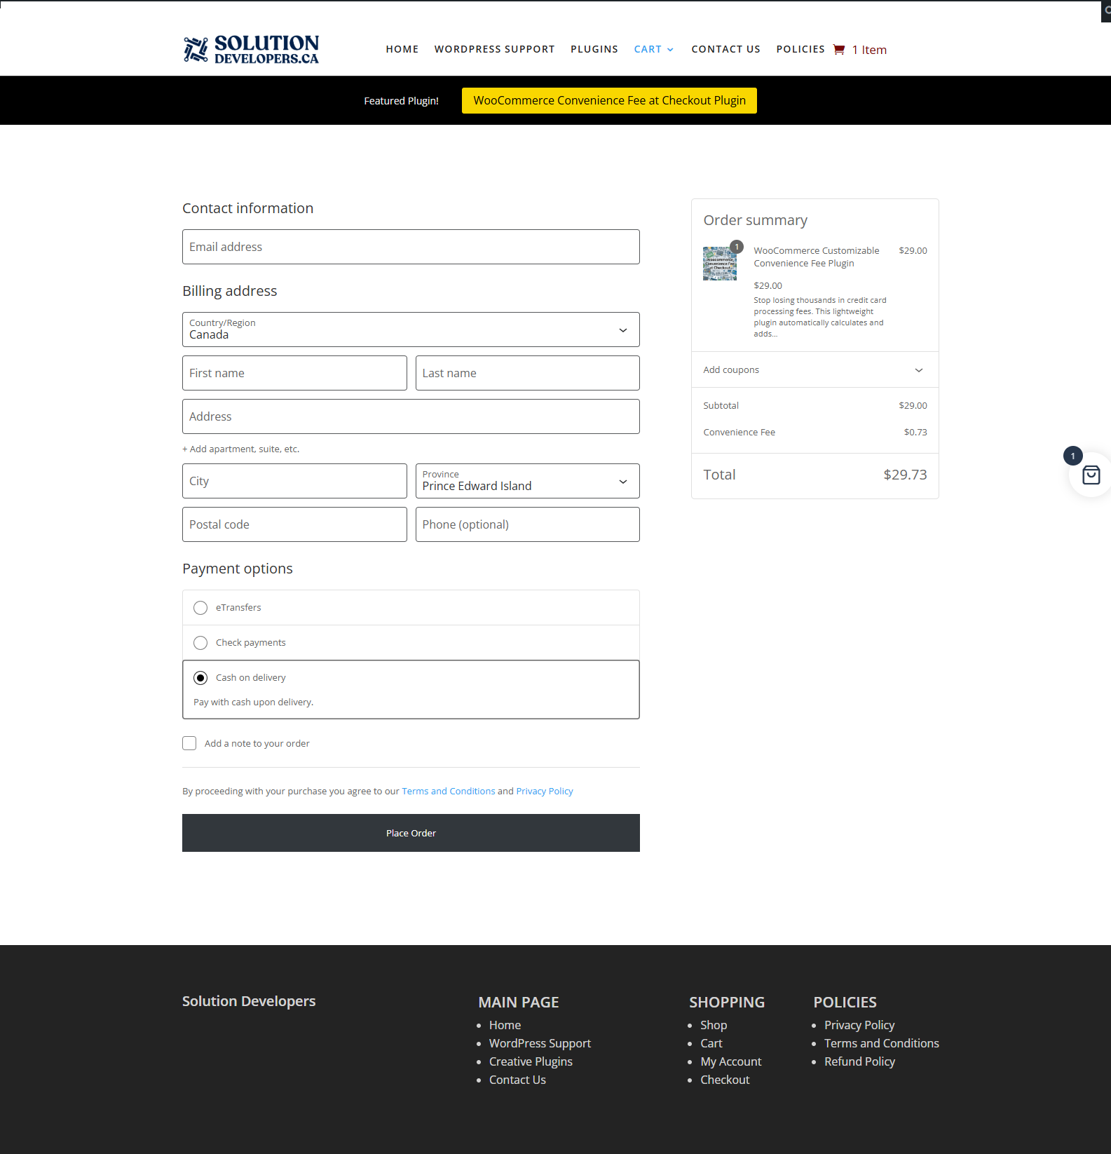Open the floating shopping bag widget
This screenshot has height=1154, width=1111.
tap(1091, 475)
